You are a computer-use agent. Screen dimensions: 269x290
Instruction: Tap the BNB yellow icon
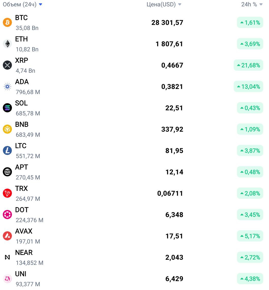click(x=7, y=129)
